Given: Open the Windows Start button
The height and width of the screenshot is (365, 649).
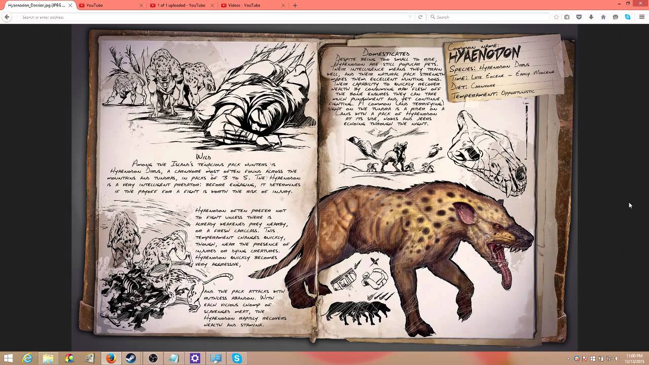Looking at the screenshot, I should tap(8, 358).
